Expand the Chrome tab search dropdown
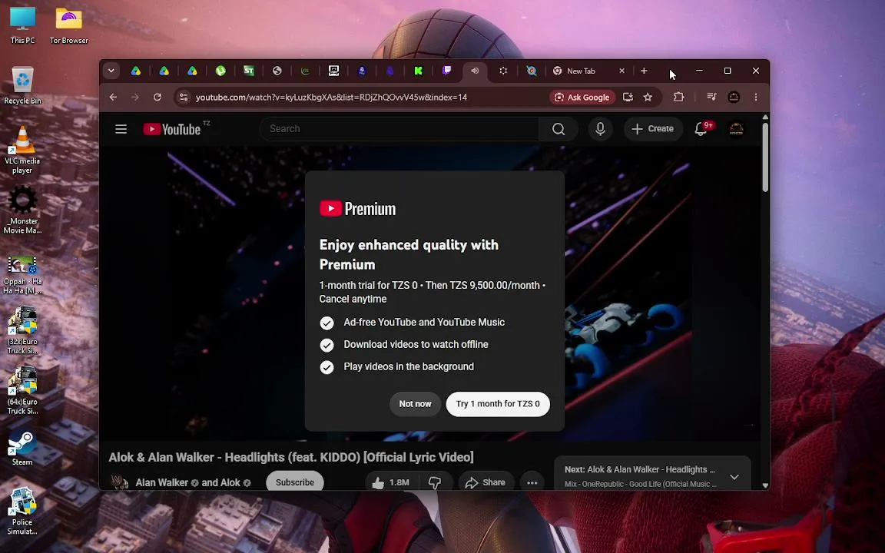The image size is (885, 553). point(111,71)
